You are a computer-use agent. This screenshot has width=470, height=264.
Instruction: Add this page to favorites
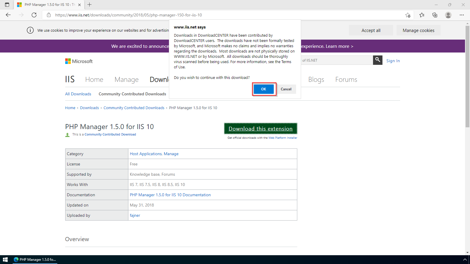pos(408,15)
